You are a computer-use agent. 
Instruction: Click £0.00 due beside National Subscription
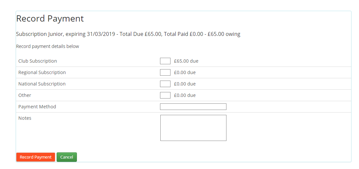(x=185, y=84)
